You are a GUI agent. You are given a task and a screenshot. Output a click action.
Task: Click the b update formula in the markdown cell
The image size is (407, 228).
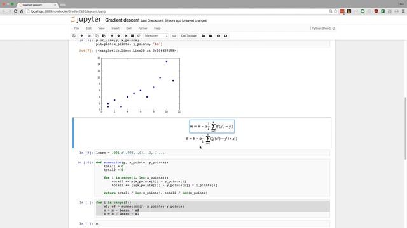click(212, 139)
